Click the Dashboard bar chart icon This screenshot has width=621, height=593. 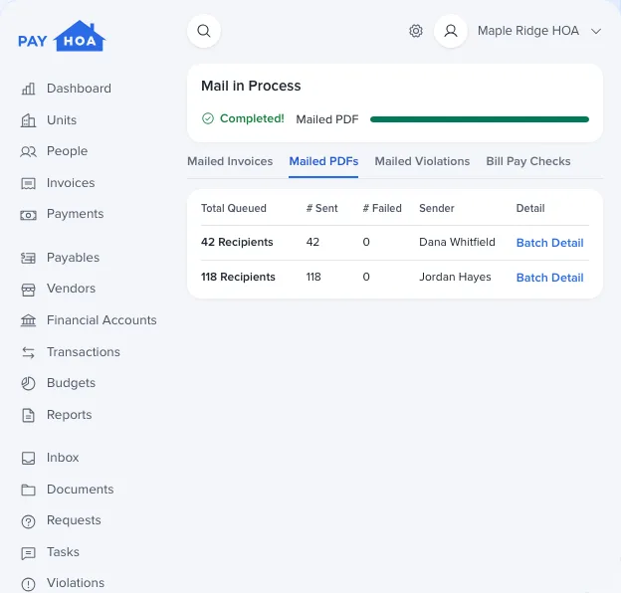coord(28,89)
